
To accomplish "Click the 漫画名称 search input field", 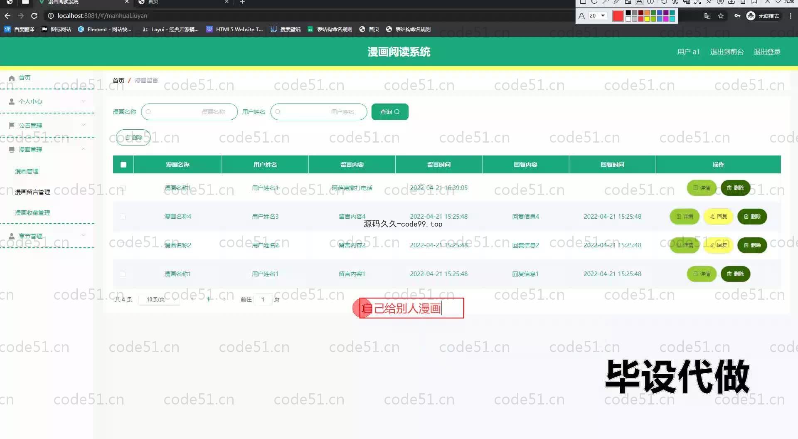I will 190,112.
